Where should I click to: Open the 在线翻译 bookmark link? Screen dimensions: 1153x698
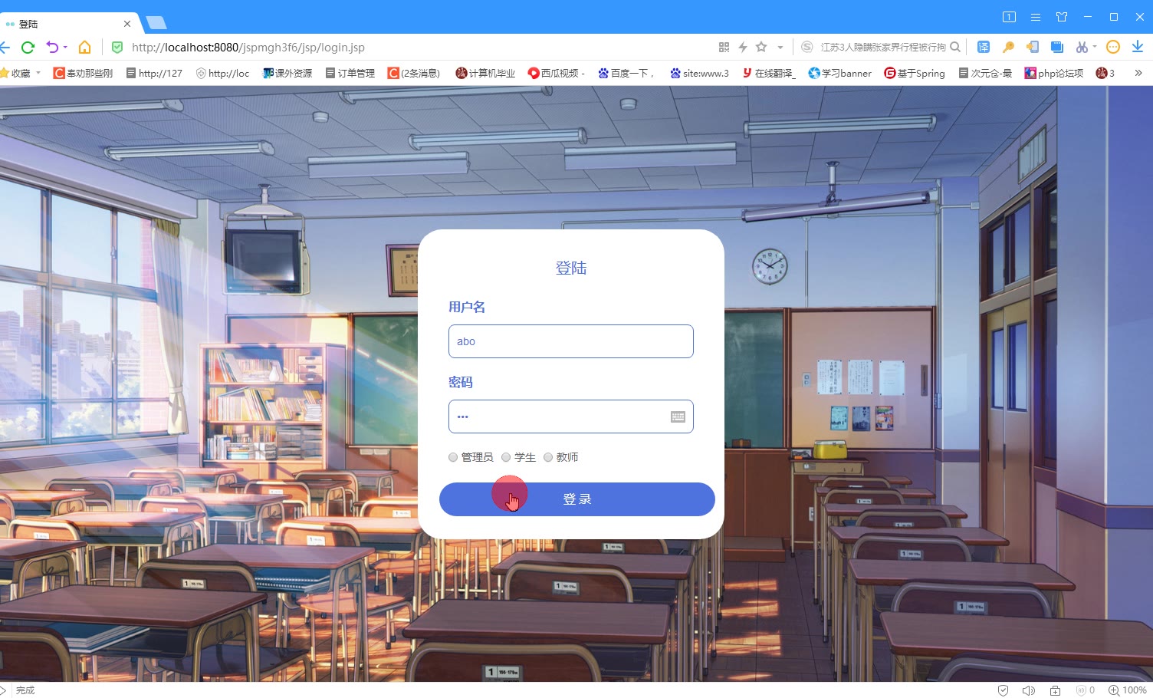(768, 73)
